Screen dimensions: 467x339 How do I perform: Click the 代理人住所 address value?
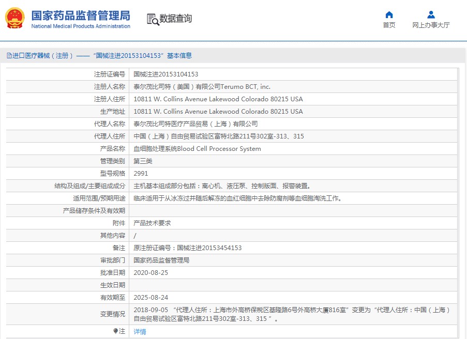click(x=219, y=136)
